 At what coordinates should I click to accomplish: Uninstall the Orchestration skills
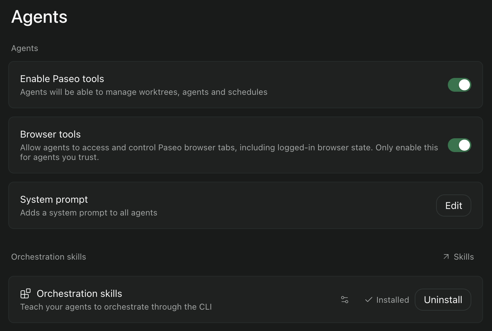pyautogui.click(x=443, y=300)
